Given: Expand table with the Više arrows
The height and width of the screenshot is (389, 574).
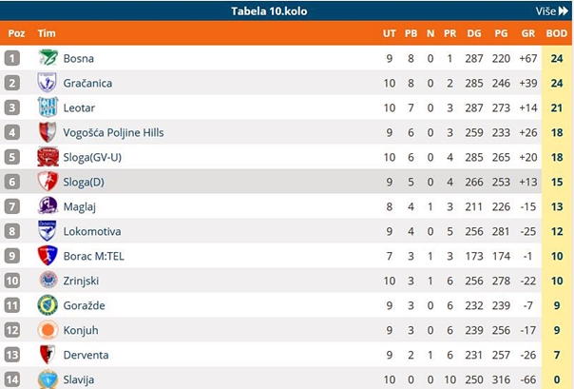Looking at the screenshot, I should [551, 11].
